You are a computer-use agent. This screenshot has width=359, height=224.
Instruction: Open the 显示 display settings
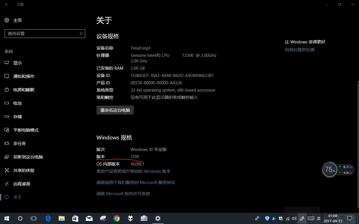(17, 63)
